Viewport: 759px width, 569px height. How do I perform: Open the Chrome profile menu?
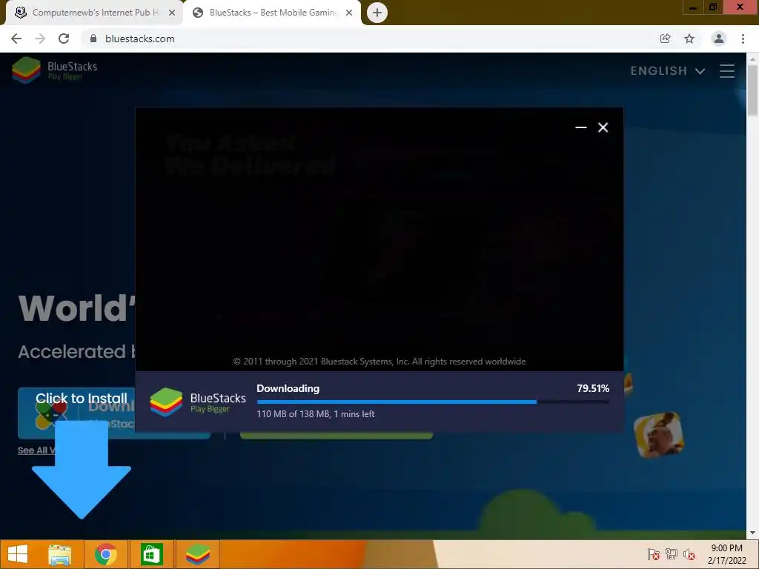click(x=719, y=39)
